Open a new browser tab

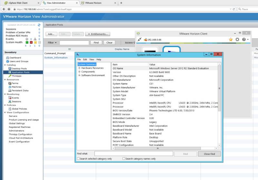[x=121, y=3]
